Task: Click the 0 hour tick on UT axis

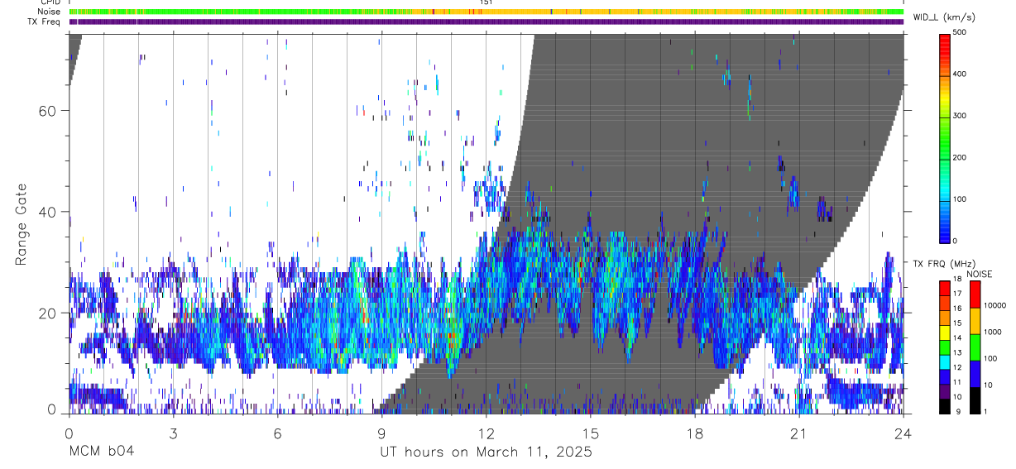Action: point(69,432)
